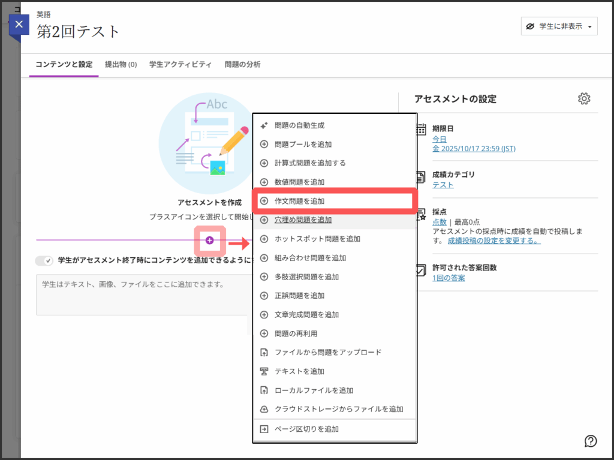614x460 pixels.
Task: Open the 問題の分析 tab
Action: click(242, 65)
